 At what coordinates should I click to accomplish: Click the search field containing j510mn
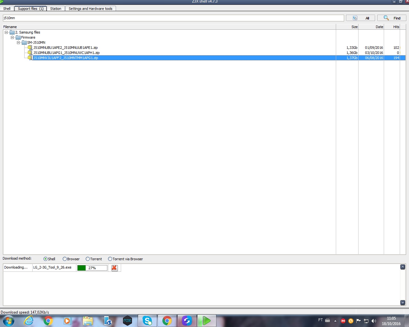[174, 18]
